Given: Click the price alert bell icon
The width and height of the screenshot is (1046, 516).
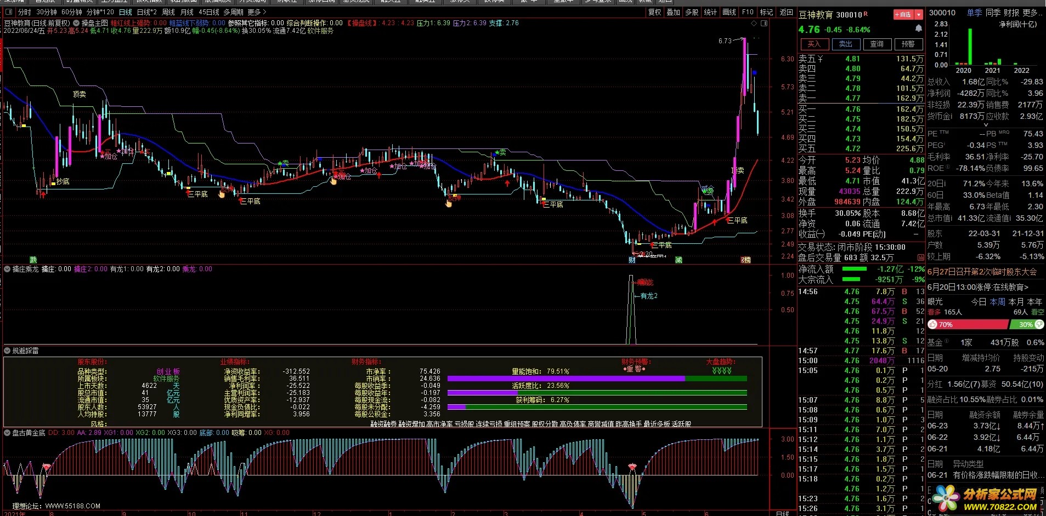Looking at the screenshot, I should pyautogui.click(x=918, y=28).
